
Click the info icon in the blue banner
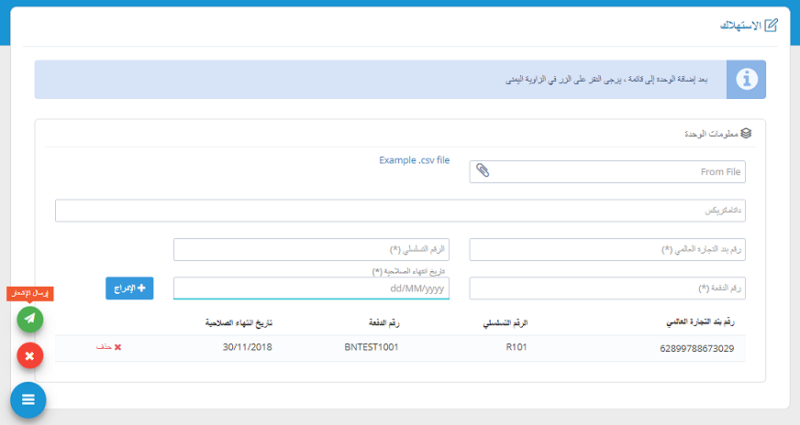tap(746, 80)
